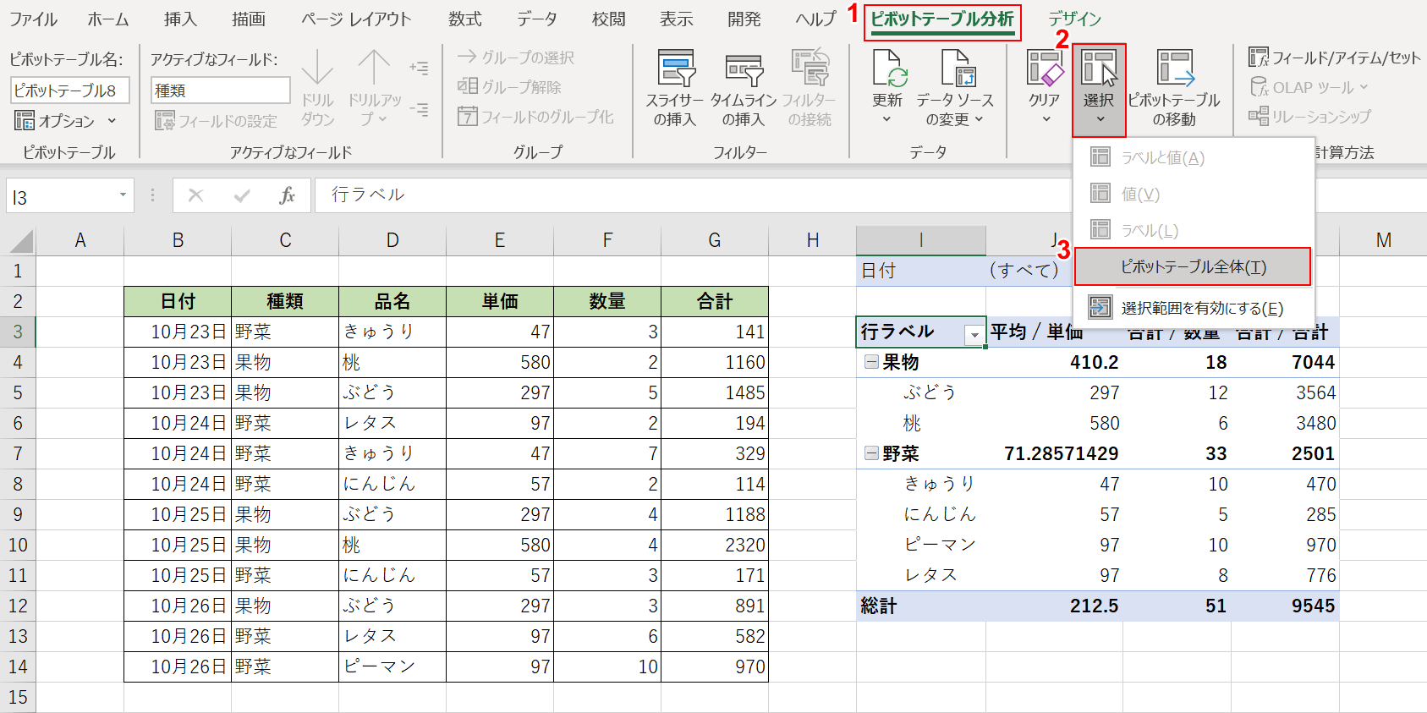Collapse the 野菜 group in pivot table
Image resolution: width=1427 pixels, height=713 pixels.
pos(870,453)
